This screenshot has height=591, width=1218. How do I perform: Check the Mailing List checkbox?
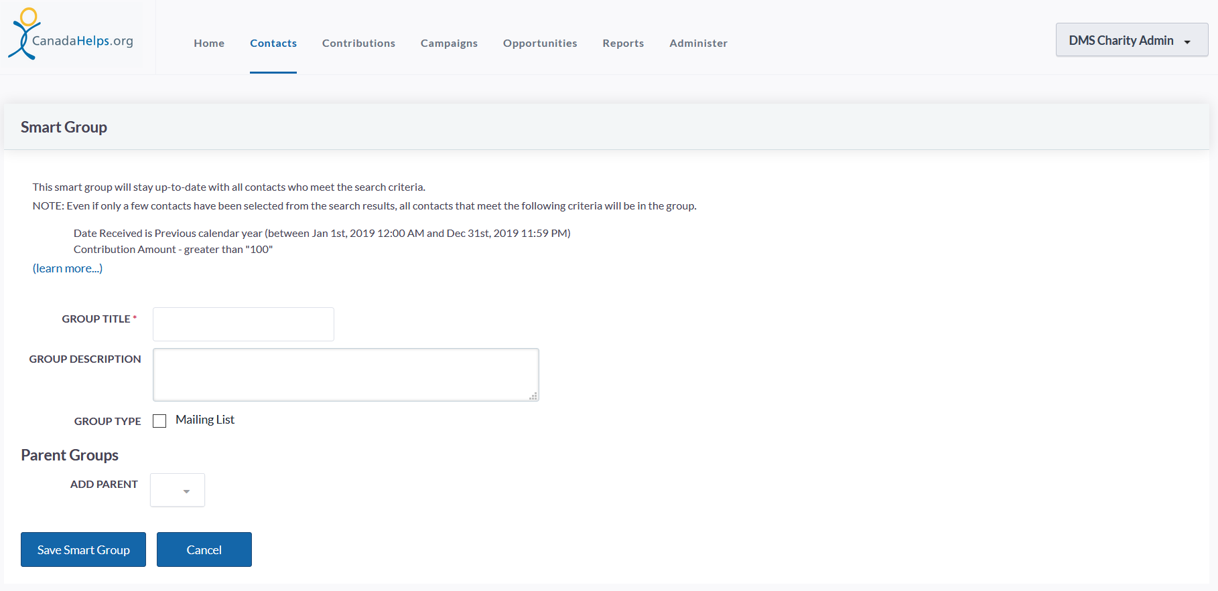click(159, 421)
